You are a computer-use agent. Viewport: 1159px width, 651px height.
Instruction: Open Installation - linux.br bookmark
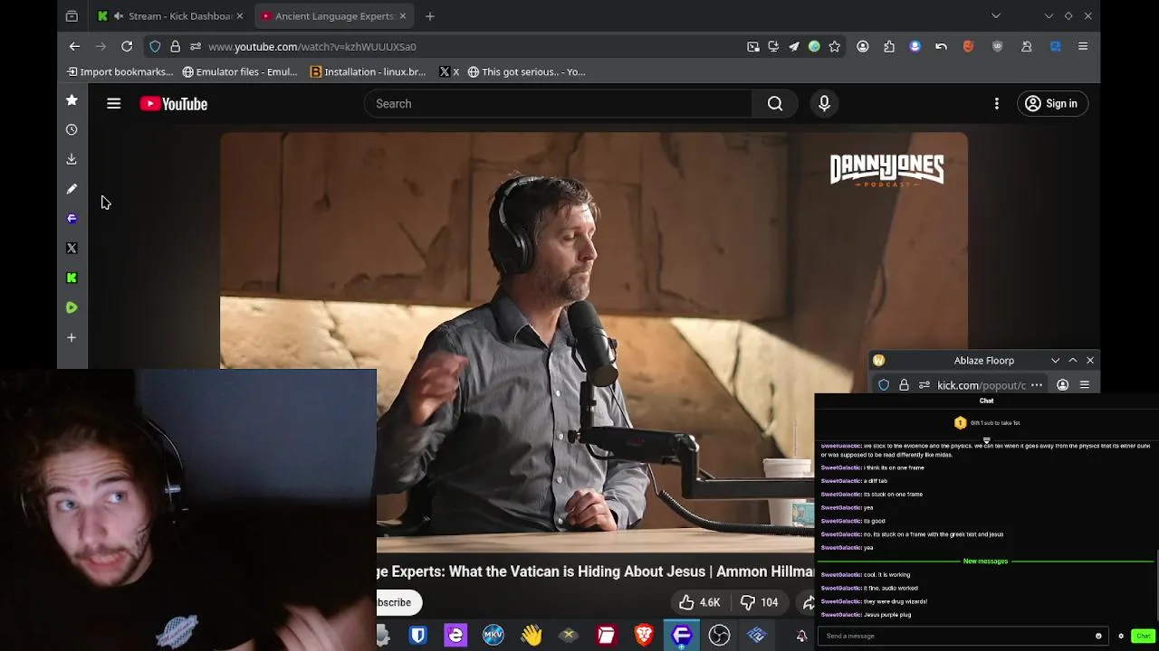point(368,71)
